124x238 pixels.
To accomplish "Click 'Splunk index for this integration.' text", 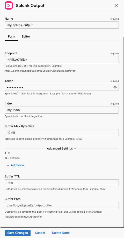I will click(24, 116).
